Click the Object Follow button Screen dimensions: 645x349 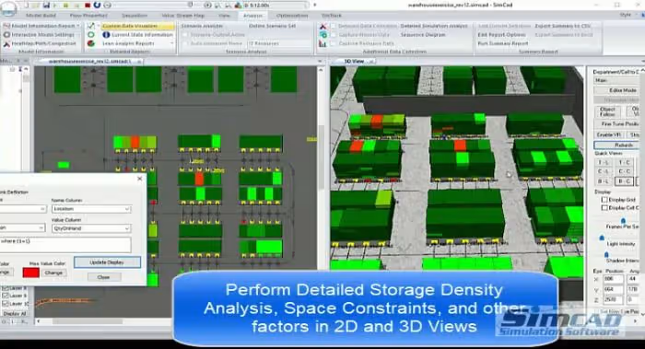tap(607, 111)
